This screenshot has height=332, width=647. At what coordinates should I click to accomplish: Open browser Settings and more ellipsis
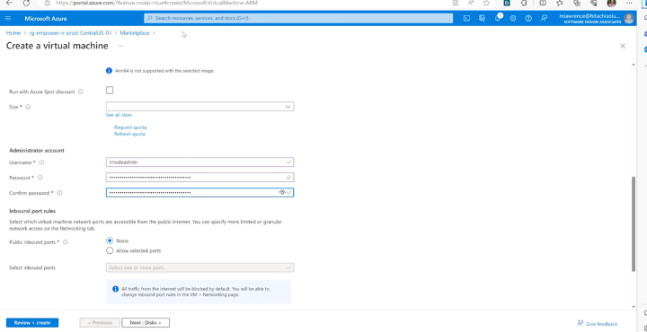pyautogui.click(x=629, y=3)
